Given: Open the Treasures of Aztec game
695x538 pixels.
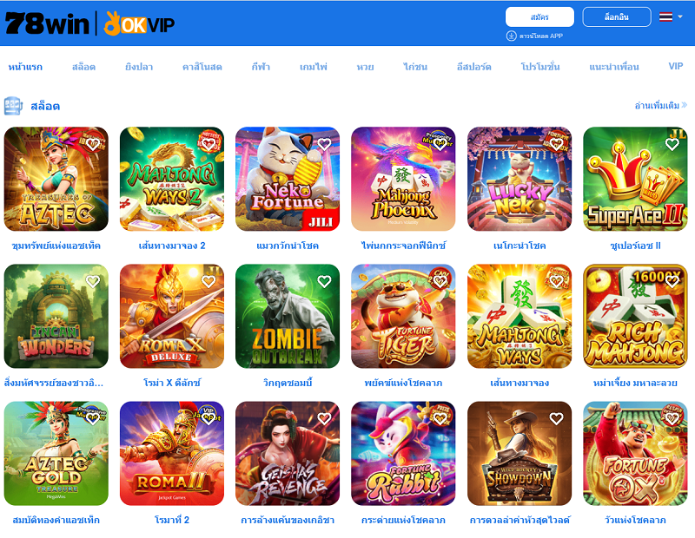Looking at the screenshot, I should (x=56, y=179).
